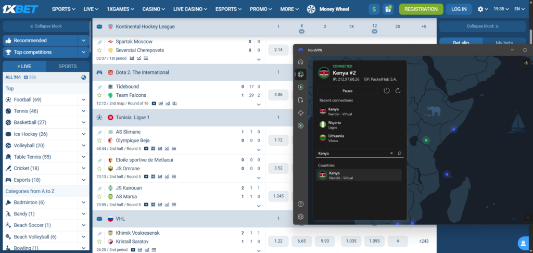Open the ESPORTS menu
533x253 pixels.
pyautogui.click(x=229, y=9)
